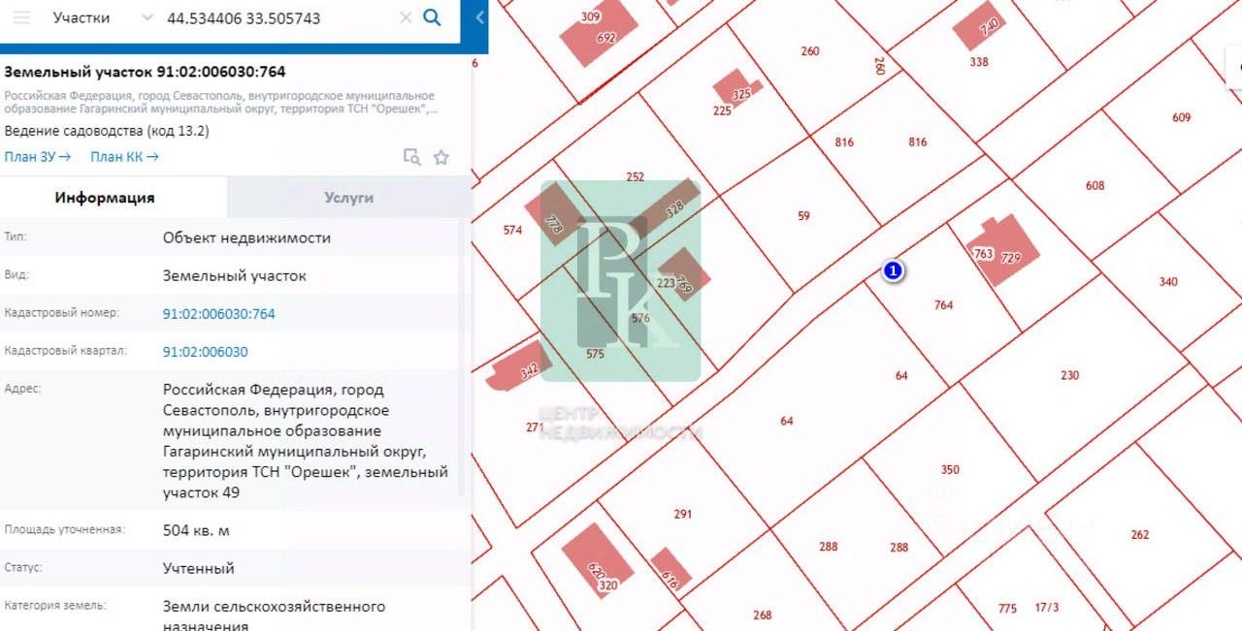This screenshot has height=631, width=1242.
Task: Click the Земельный участок type value
Action: (234, 276)
